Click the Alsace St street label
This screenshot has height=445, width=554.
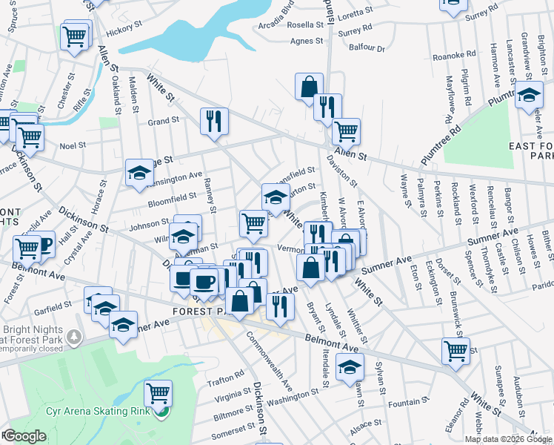[x=366, y=427]
